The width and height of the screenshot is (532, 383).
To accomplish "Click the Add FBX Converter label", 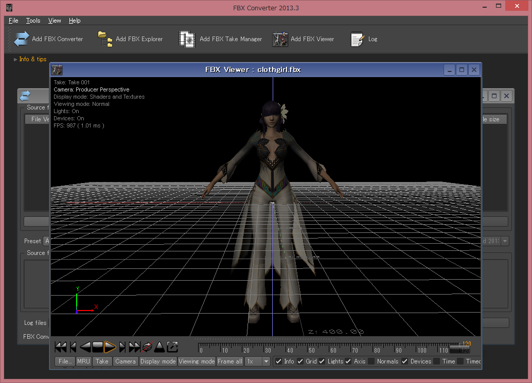I will click(57, 39).
